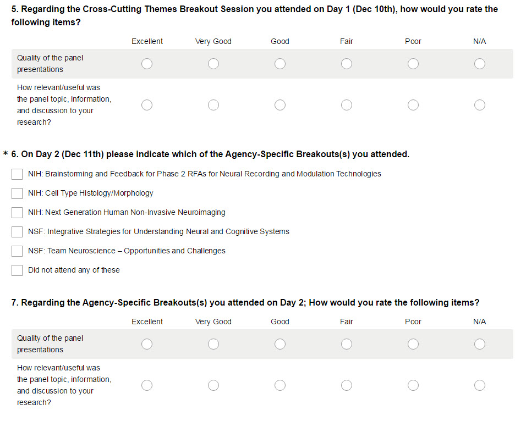This screenshot has width=526, height=421.
Task: Rate Day 2 panel presentations quality as Excellent
Action: (x=147, y=344)
